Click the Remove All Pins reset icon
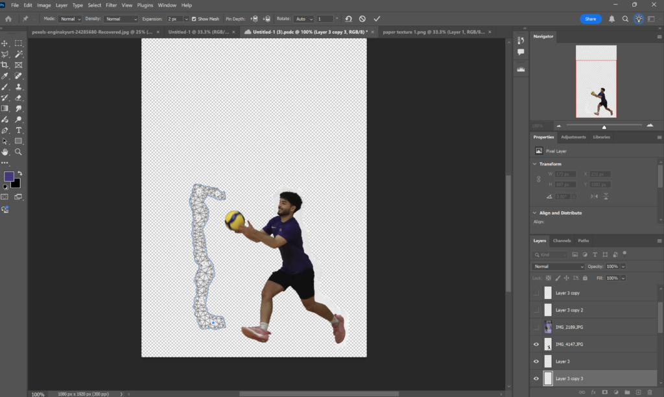 click(x=348, y=19)
